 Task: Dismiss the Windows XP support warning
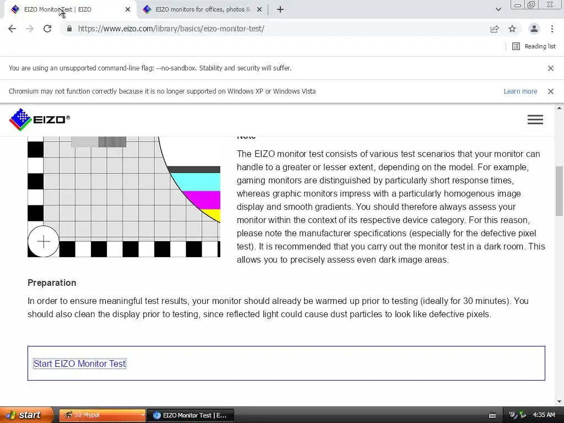550,91
